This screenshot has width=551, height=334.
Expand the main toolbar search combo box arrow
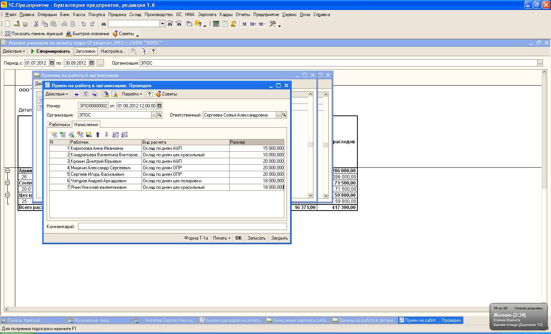coord(162,24)
